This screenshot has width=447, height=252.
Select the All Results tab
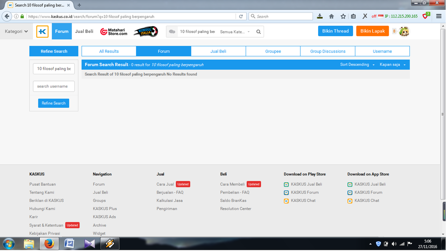[x=109, y=51]
